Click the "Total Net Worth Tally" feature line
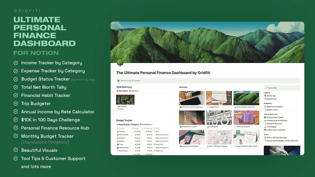This screenshot has height=177, width=315. tap(44, 87)
